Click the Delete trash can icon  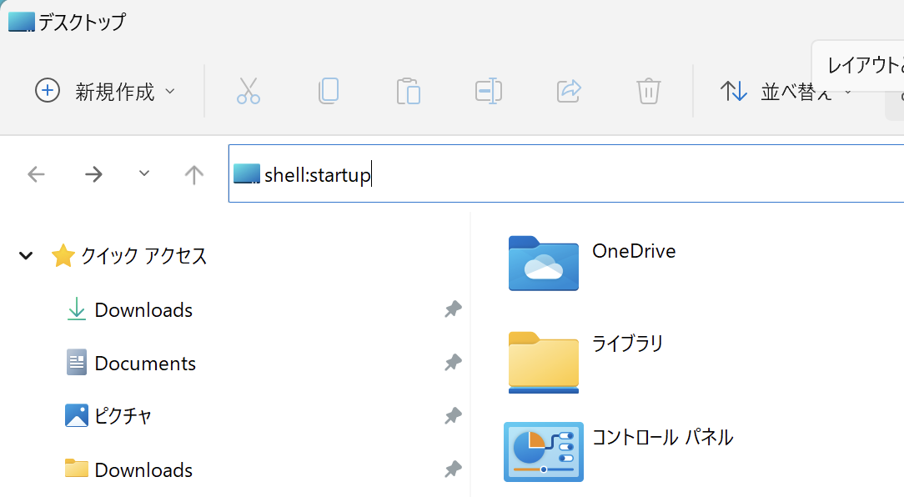coord(648,91)
